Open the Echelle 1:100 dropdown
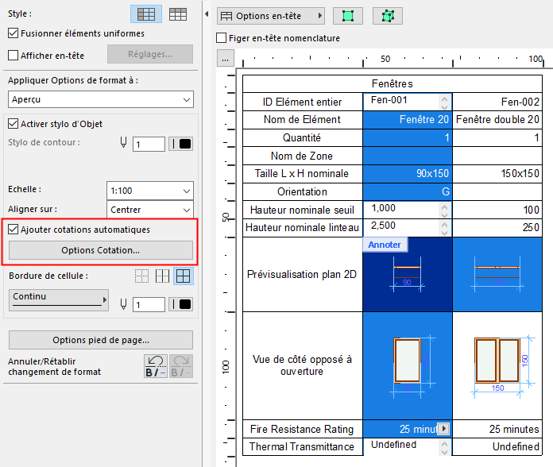 point(150,191)
